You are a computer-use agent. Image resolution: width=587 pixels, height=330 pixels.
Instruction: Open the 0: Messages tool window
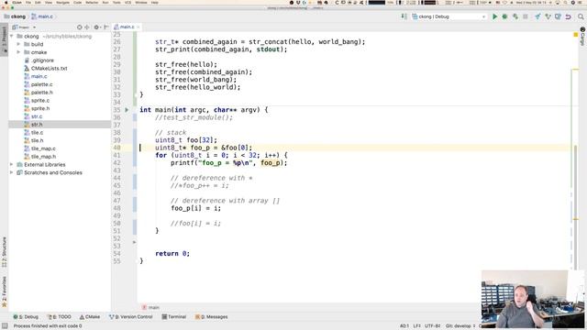click(211, 317)
